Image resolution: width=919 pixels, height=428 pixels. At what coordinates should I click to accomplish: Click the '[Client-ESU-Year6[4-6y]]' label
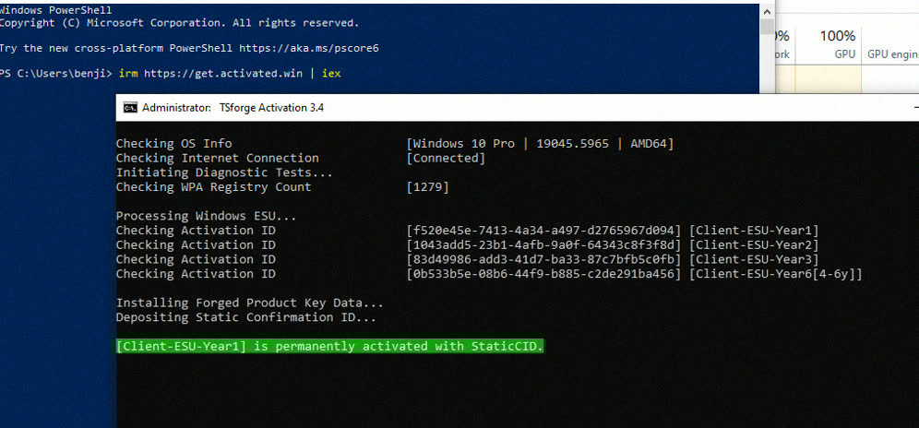[x=775, y=274]
